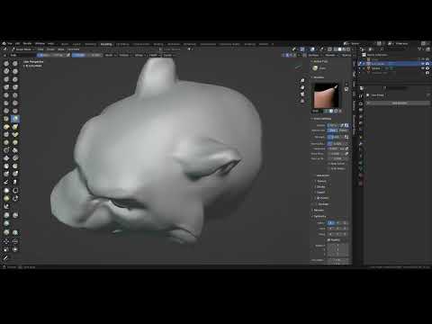Screen dimensions: 432x324
Task: Select the Clay brush tool
Action: click(6, 71)
